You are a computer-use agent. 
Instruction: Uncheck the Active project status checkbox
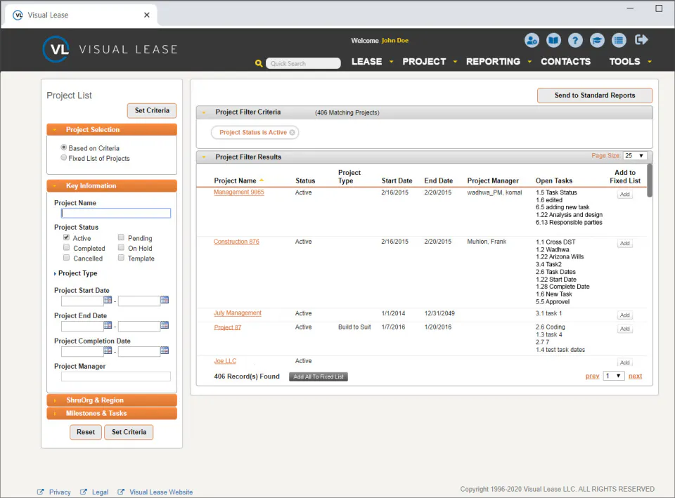tap(66, 237)
